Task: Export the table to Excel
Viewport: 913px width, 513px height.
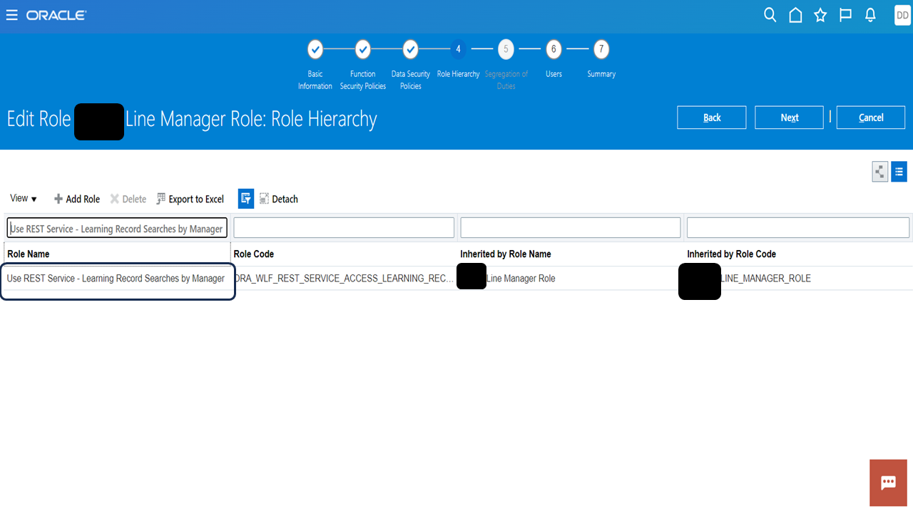Action: pyautogui.click(x=190, y=199)
